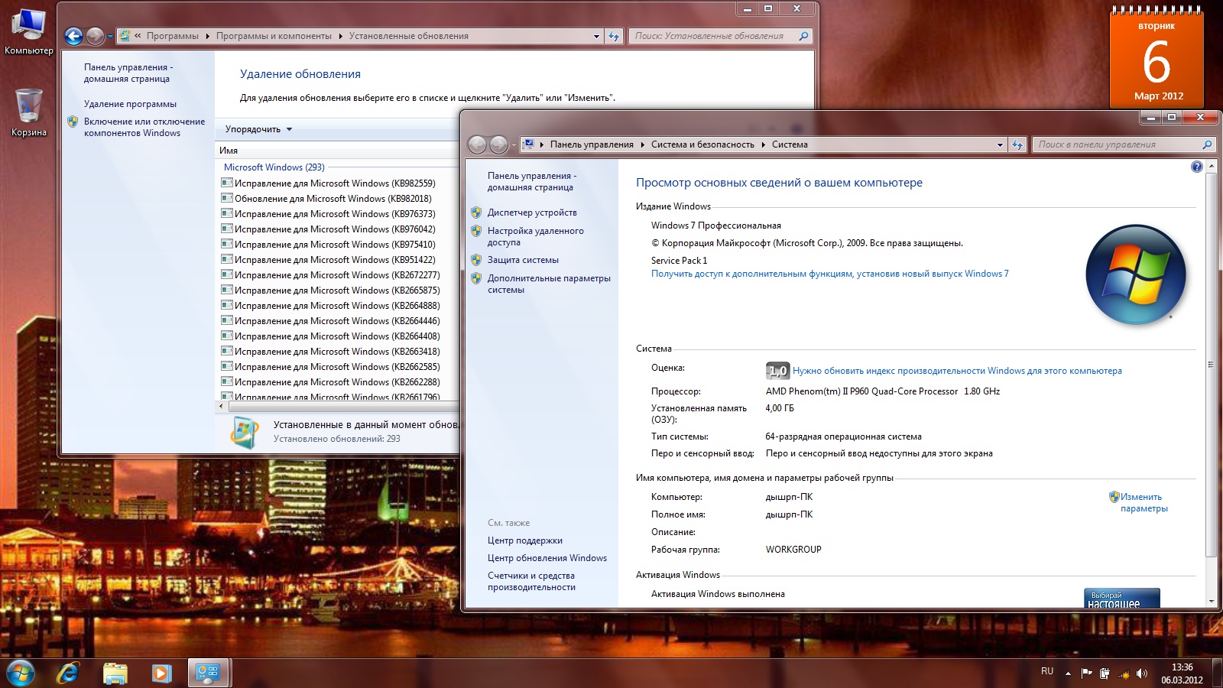The height and width of the screenshot is (688, 1223).
Task: Click 'Система и безопасность' breadcrumb
Action: [x=702, y=144]
